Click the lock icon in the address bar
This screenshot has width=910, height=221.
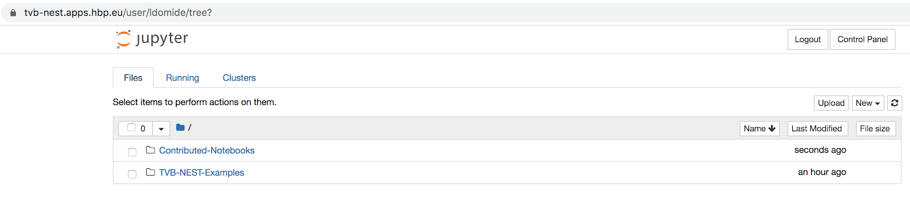13,12
